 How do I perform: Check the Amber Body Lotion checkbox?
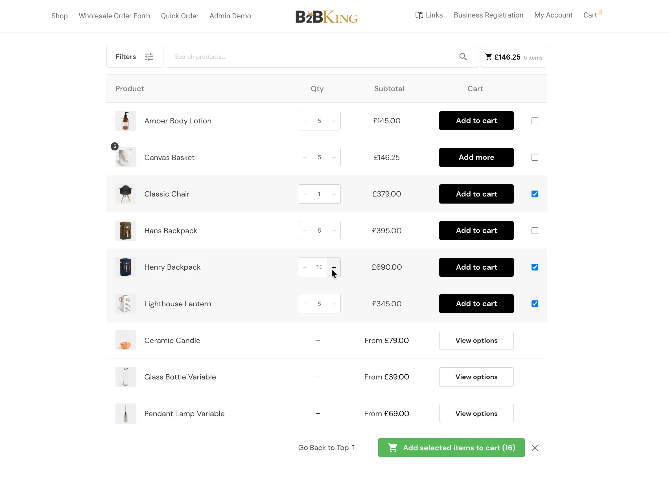[x=534, y=121]
